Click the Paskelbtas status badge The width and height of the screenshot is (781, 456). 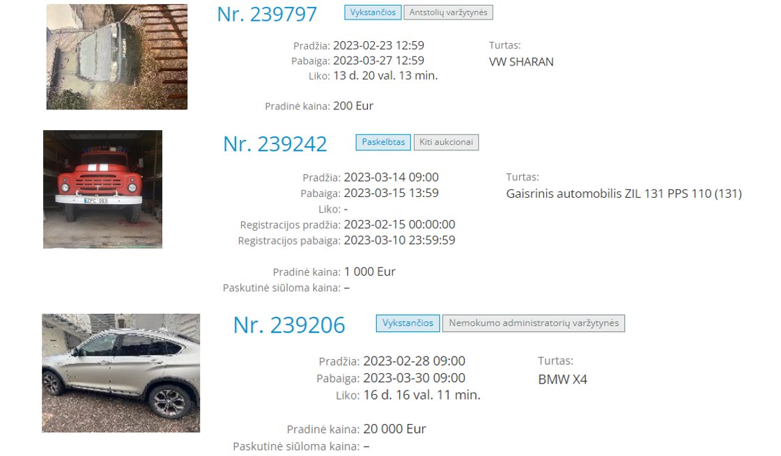383,142
